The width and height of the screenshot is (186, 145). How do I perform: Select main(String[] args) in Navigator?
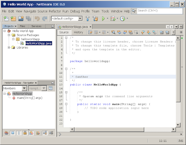30,98
